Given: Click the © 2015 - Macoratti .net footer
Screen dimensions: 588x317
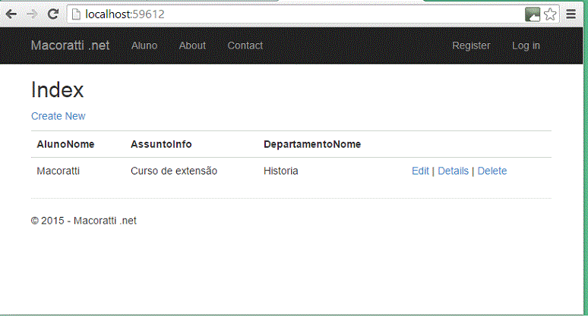Looking at the screenshot, I should [x=84, y=221].
